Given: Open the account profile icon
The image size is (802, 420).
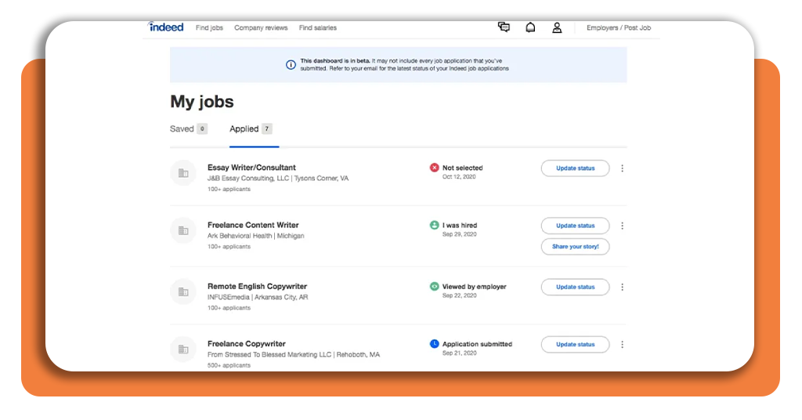Looking at the screenshot, I should point(557,27).
